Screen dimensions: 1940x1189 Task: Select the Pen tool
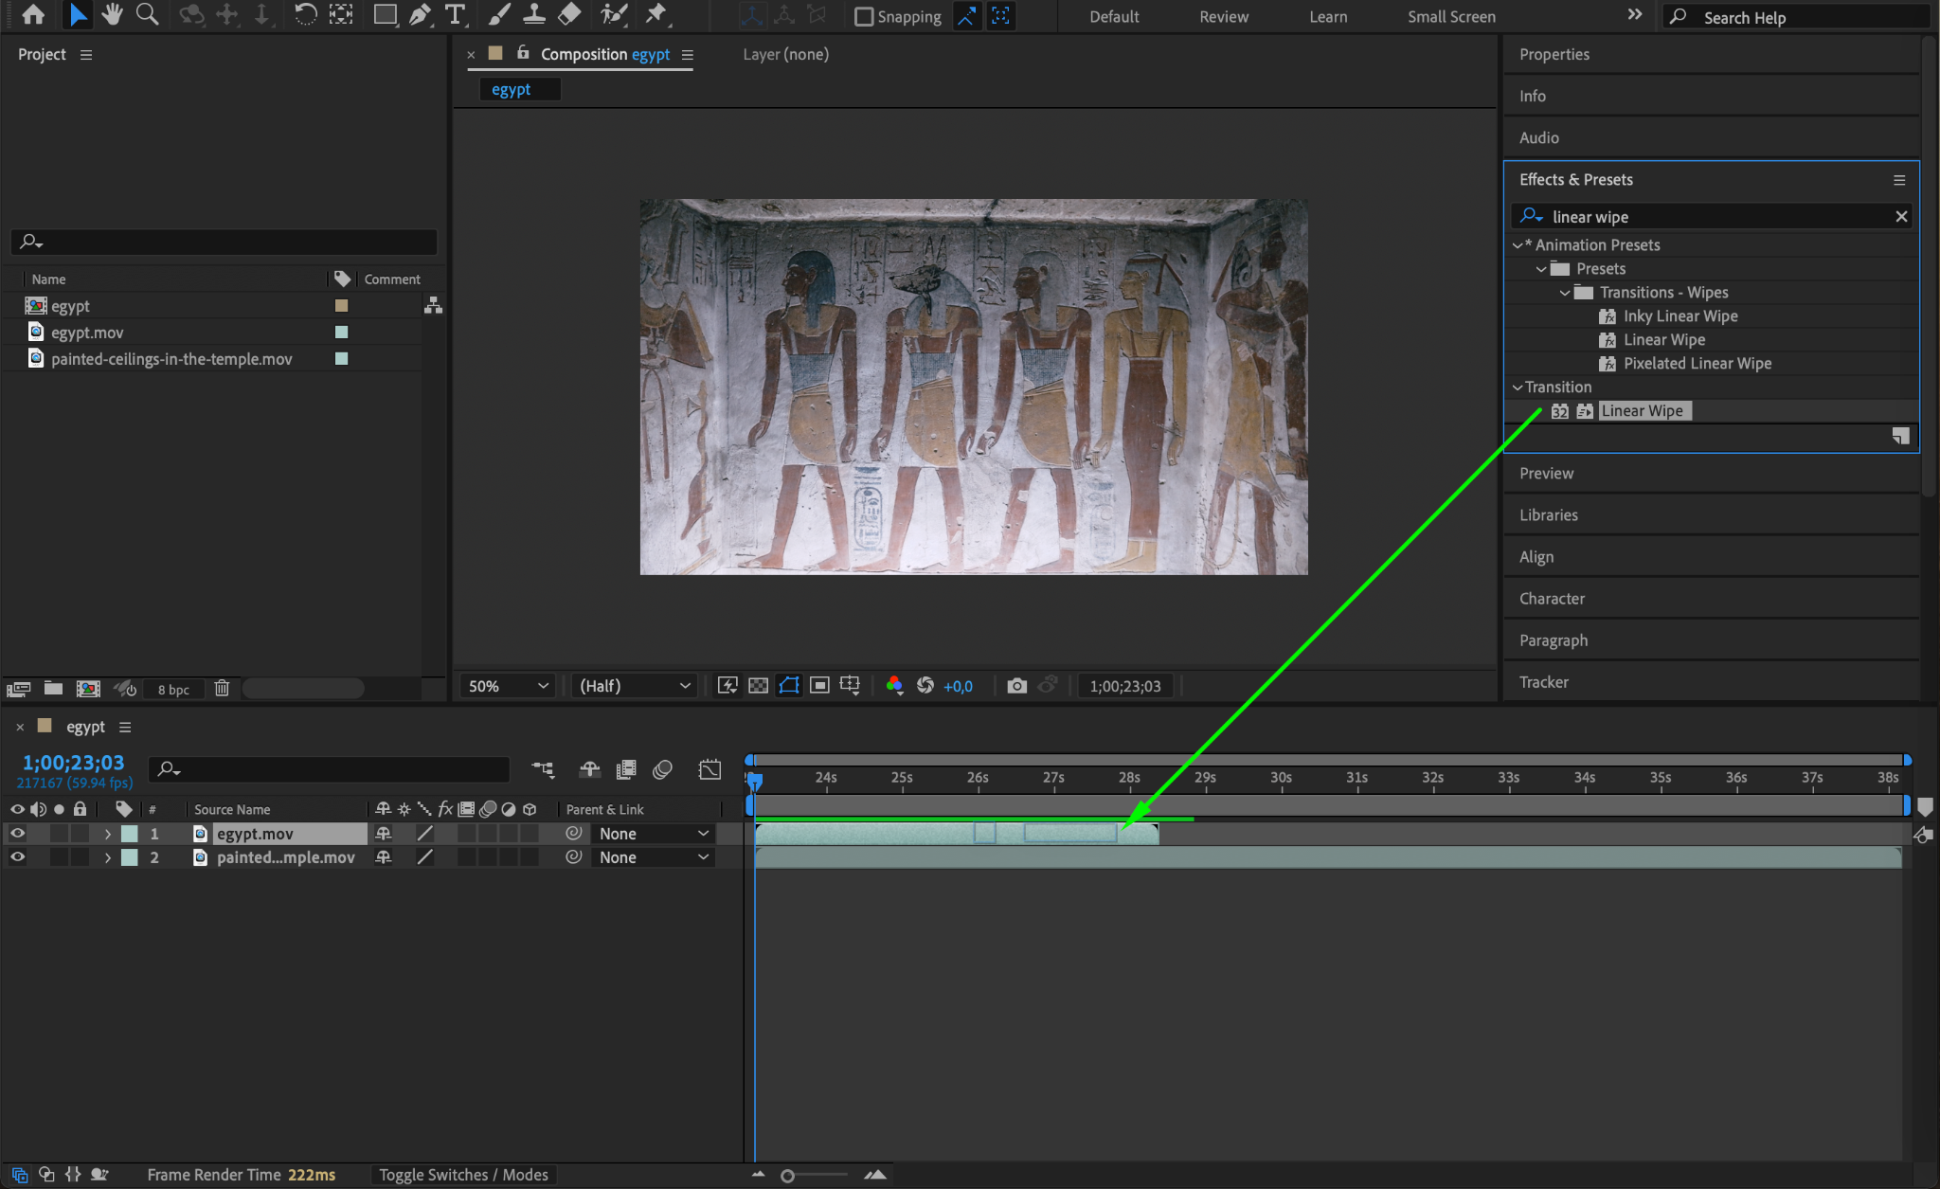point(420,14)
